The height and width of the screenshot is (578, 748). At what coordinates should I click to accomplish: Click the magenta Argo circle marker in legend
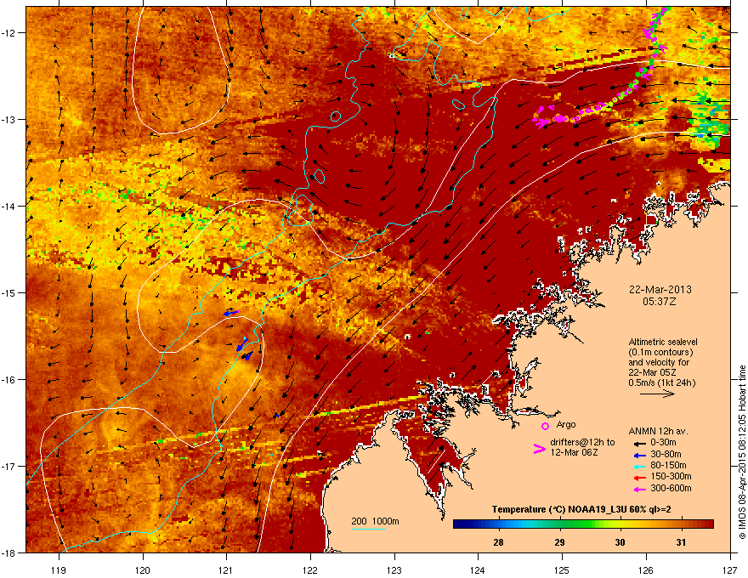pos(545,426)
